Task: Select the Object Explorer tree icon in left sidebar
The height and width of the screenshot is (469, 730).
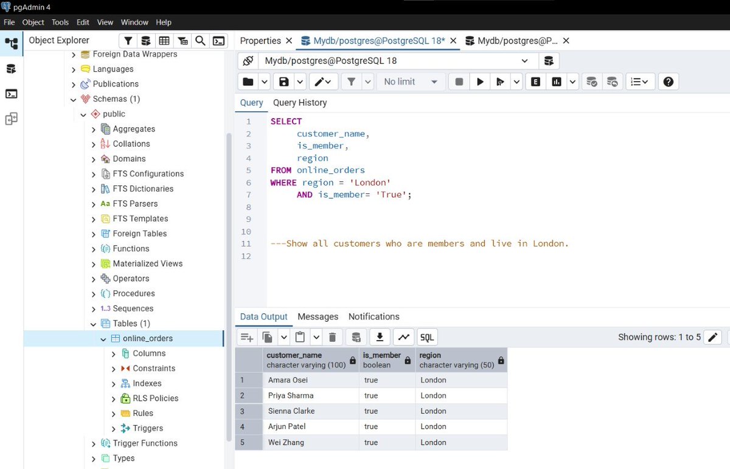Action: tap(11, 44)
